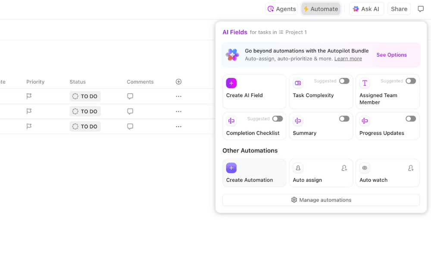Screen dimensions: 431x258
Task: Click the Auto watch eye icon
Action: pos(365,168)
